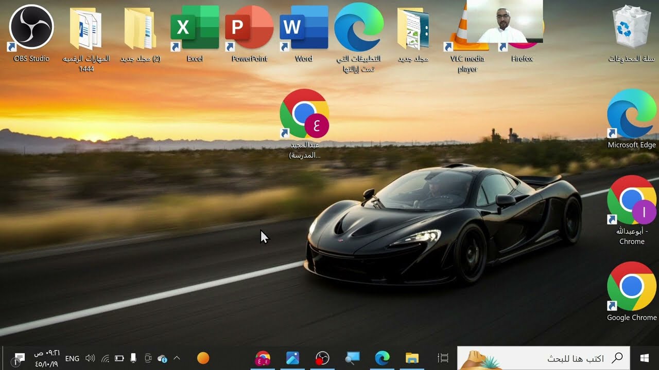Viewport: 659px width, 370px height.
Task: Open the Microsoft Edge desktop shortcut
Action: point(632,119)
